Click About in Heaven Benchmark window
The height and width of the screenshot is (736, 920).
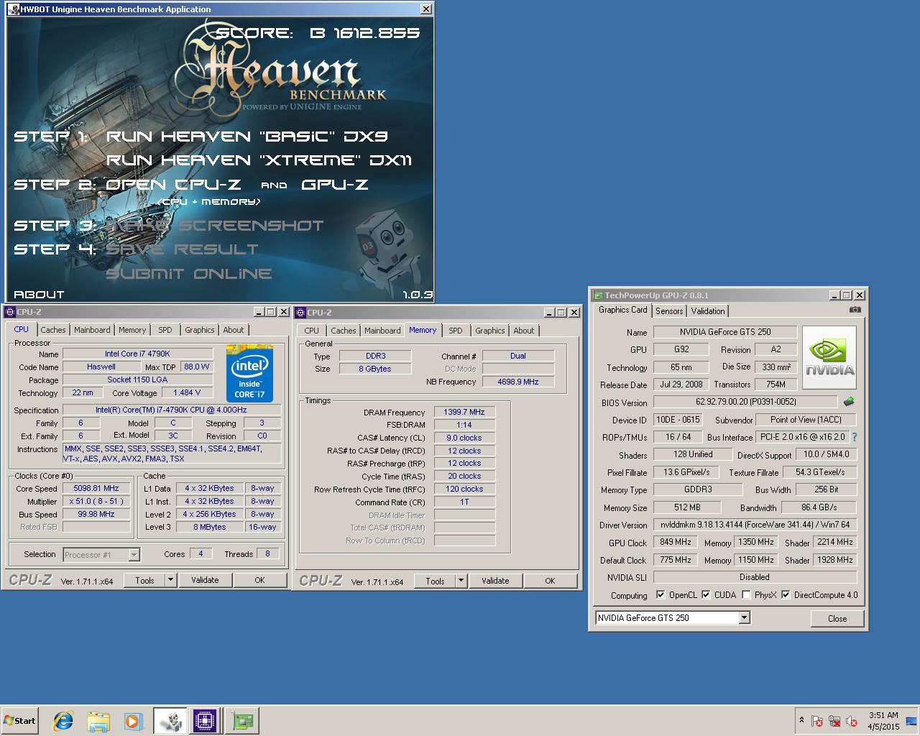(39, 295)
